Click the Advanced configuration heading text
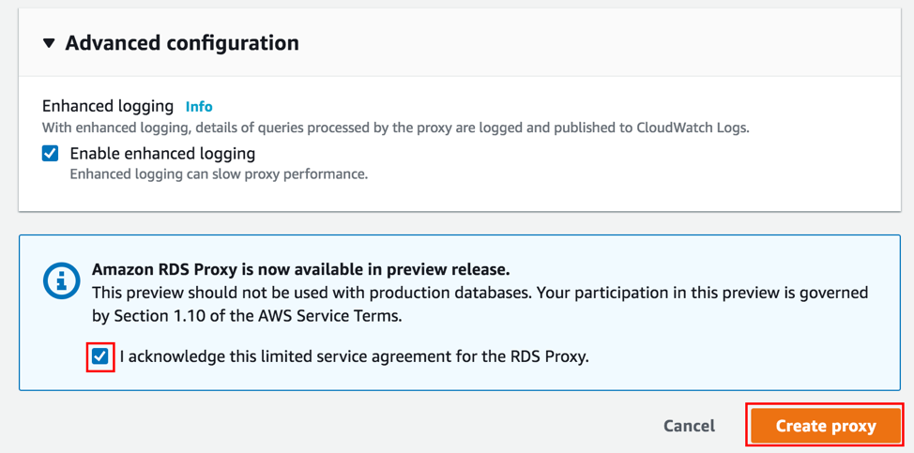The width and height of the screenshot is (914, 453). 182,43
